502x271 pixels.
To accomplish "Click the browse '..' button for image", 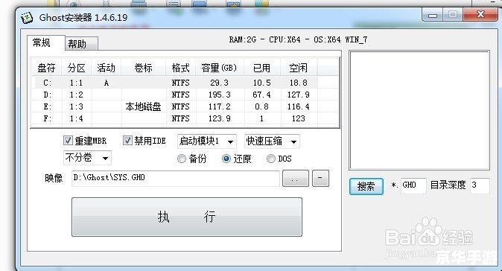I will [295, 178].
